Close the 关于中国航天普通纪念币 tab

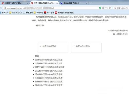point(57,3)
